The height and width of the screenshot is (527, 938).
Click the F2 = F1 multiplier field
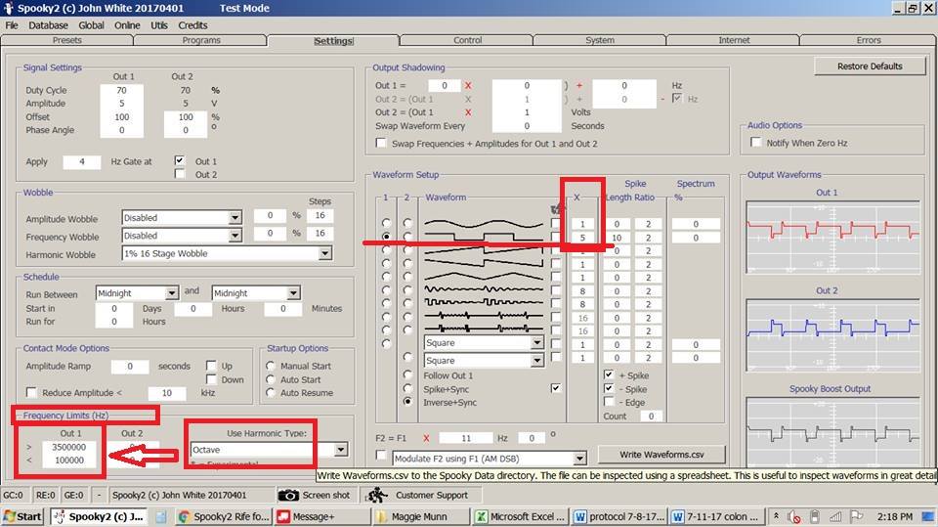[465, 438]
